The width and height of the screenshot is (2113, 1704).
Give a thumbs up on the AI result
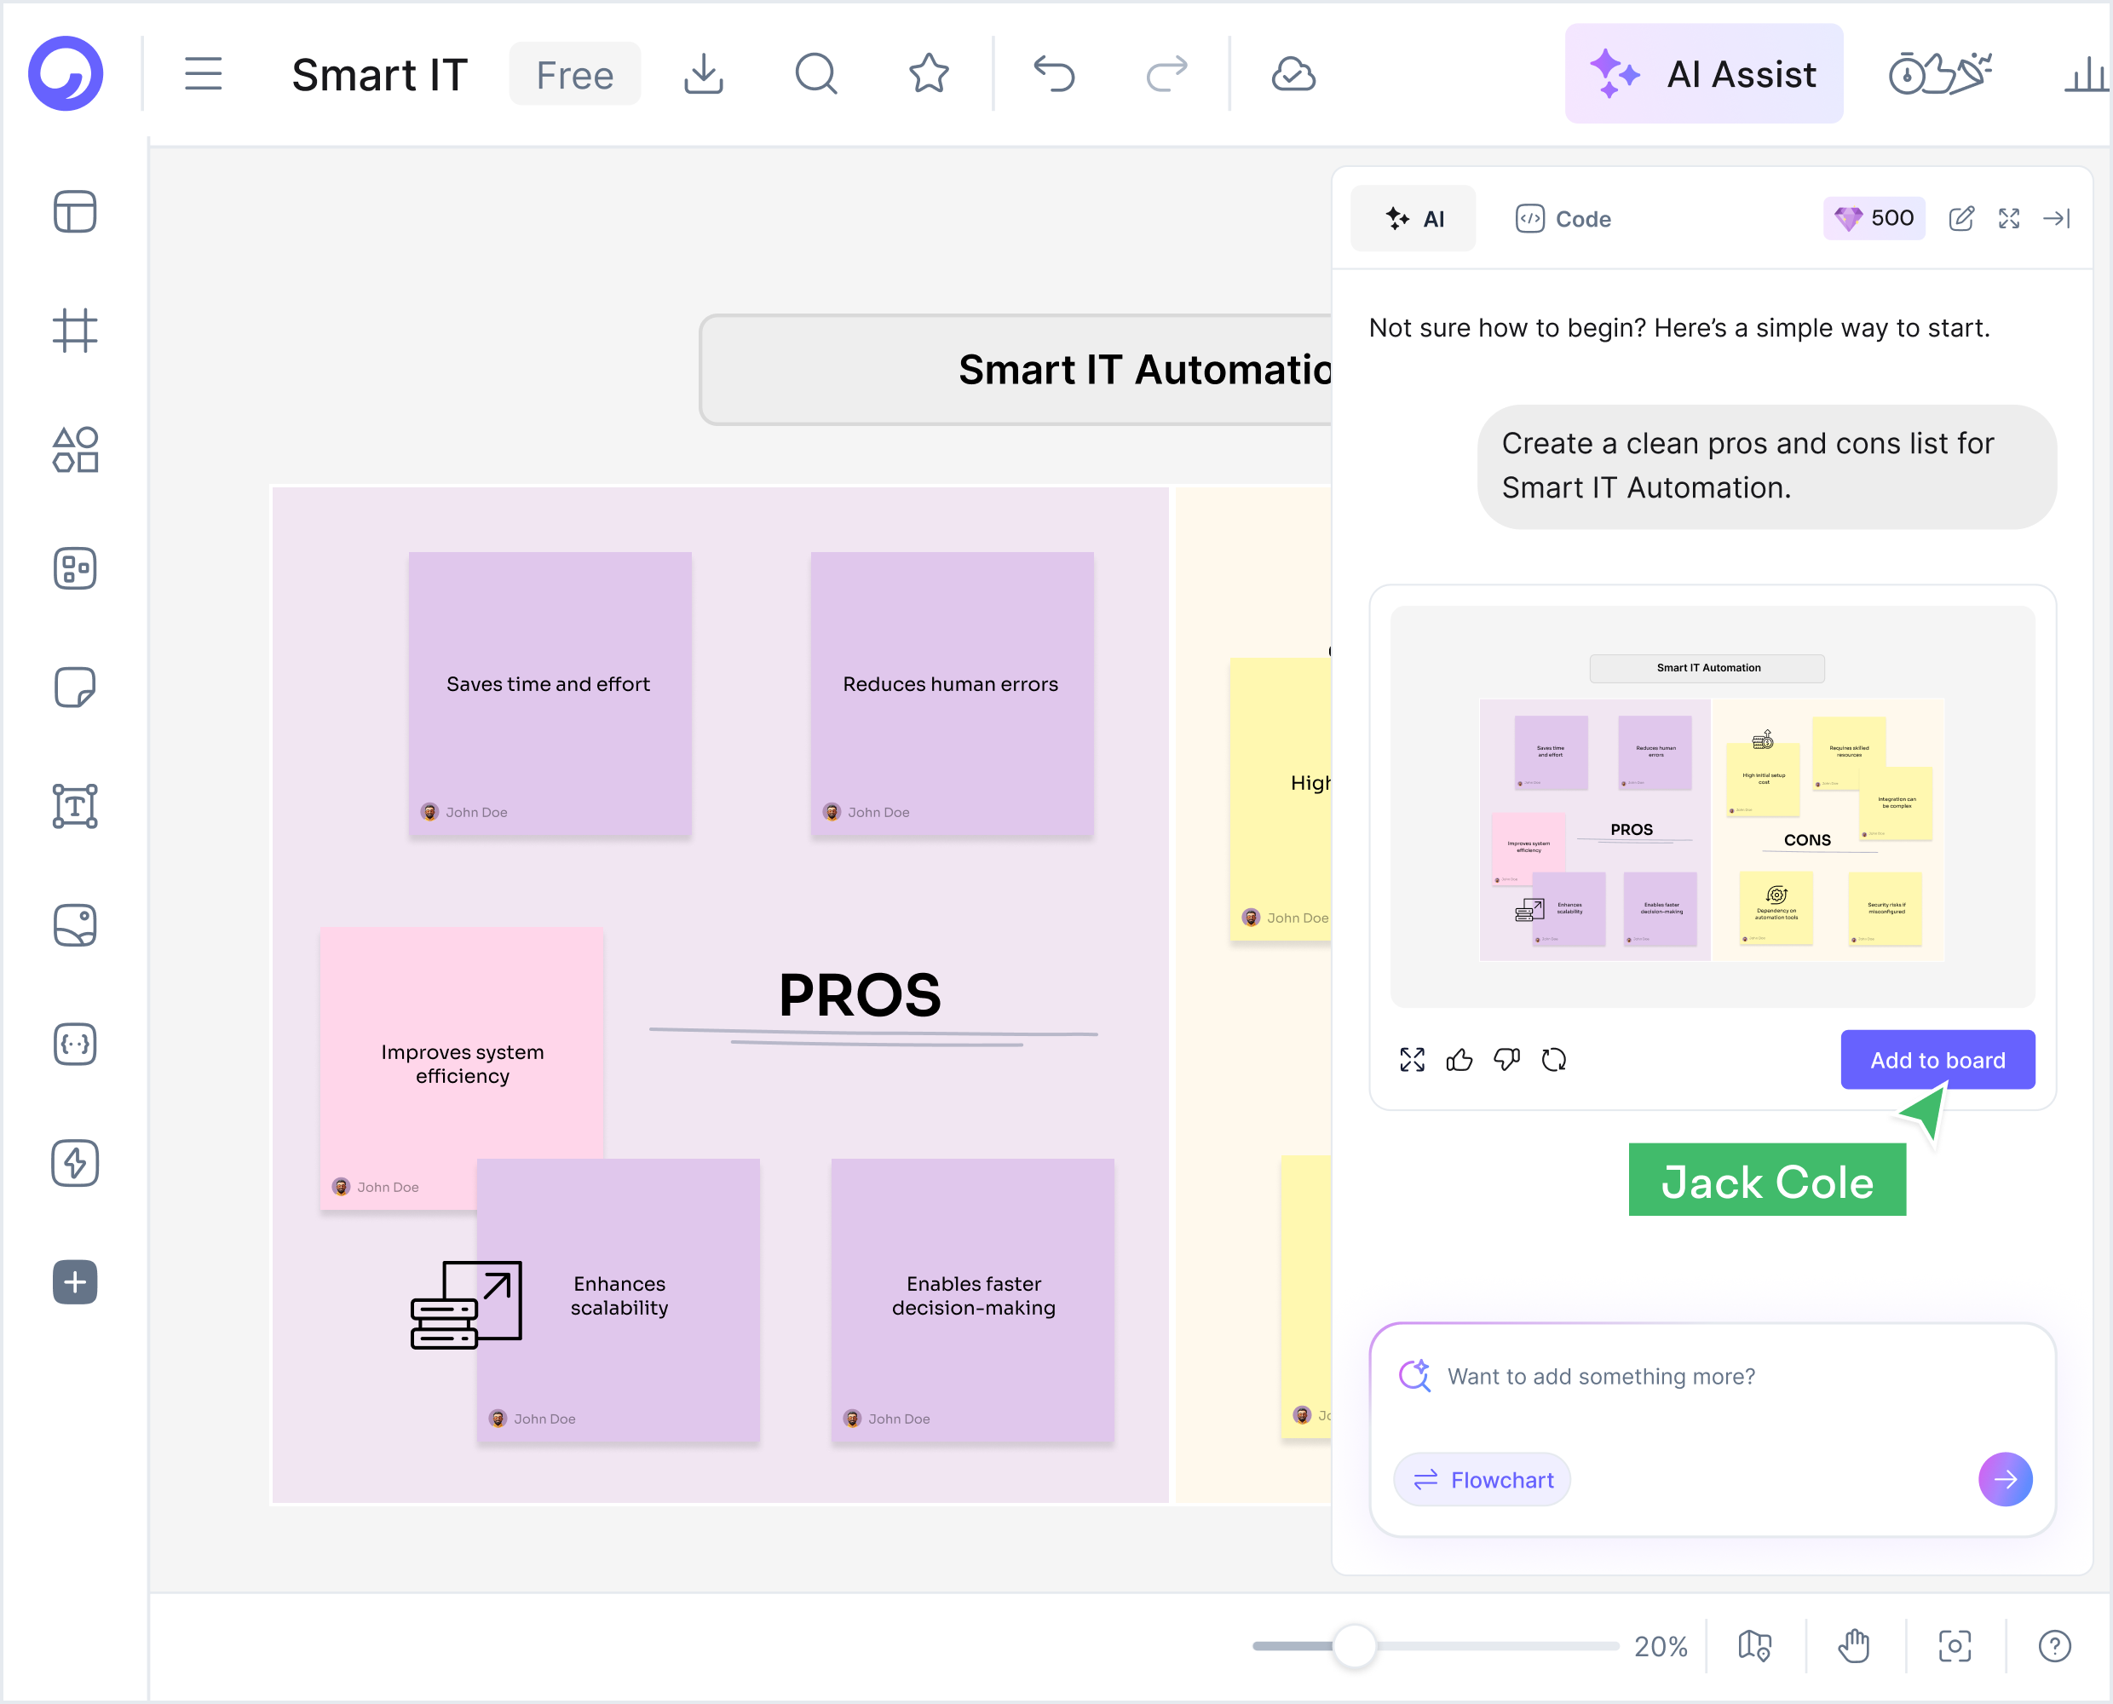pos(1460,1059)
